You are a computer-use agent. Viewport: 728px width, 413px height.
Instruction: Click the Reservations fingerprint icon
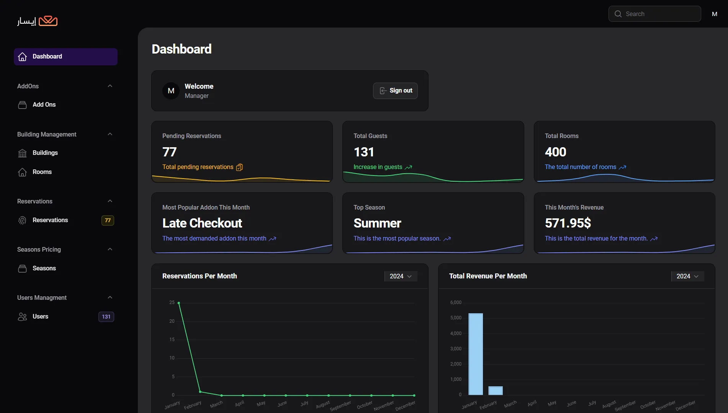click(x=23, y=220)
